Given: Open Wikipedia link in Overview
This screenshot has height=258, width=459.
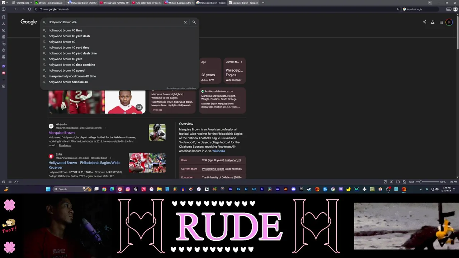Looking at the screenshot, I should 219,151.
